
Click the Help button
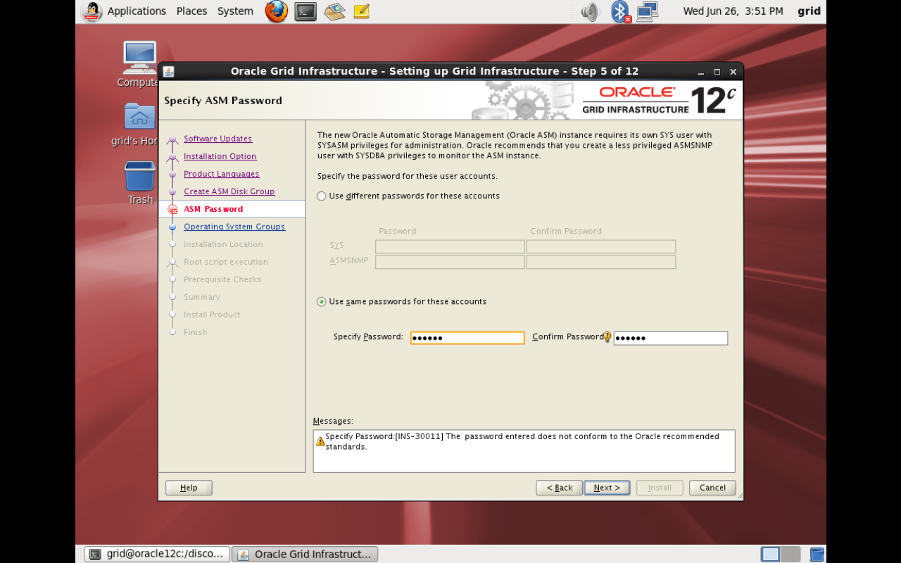click(189, 488)
